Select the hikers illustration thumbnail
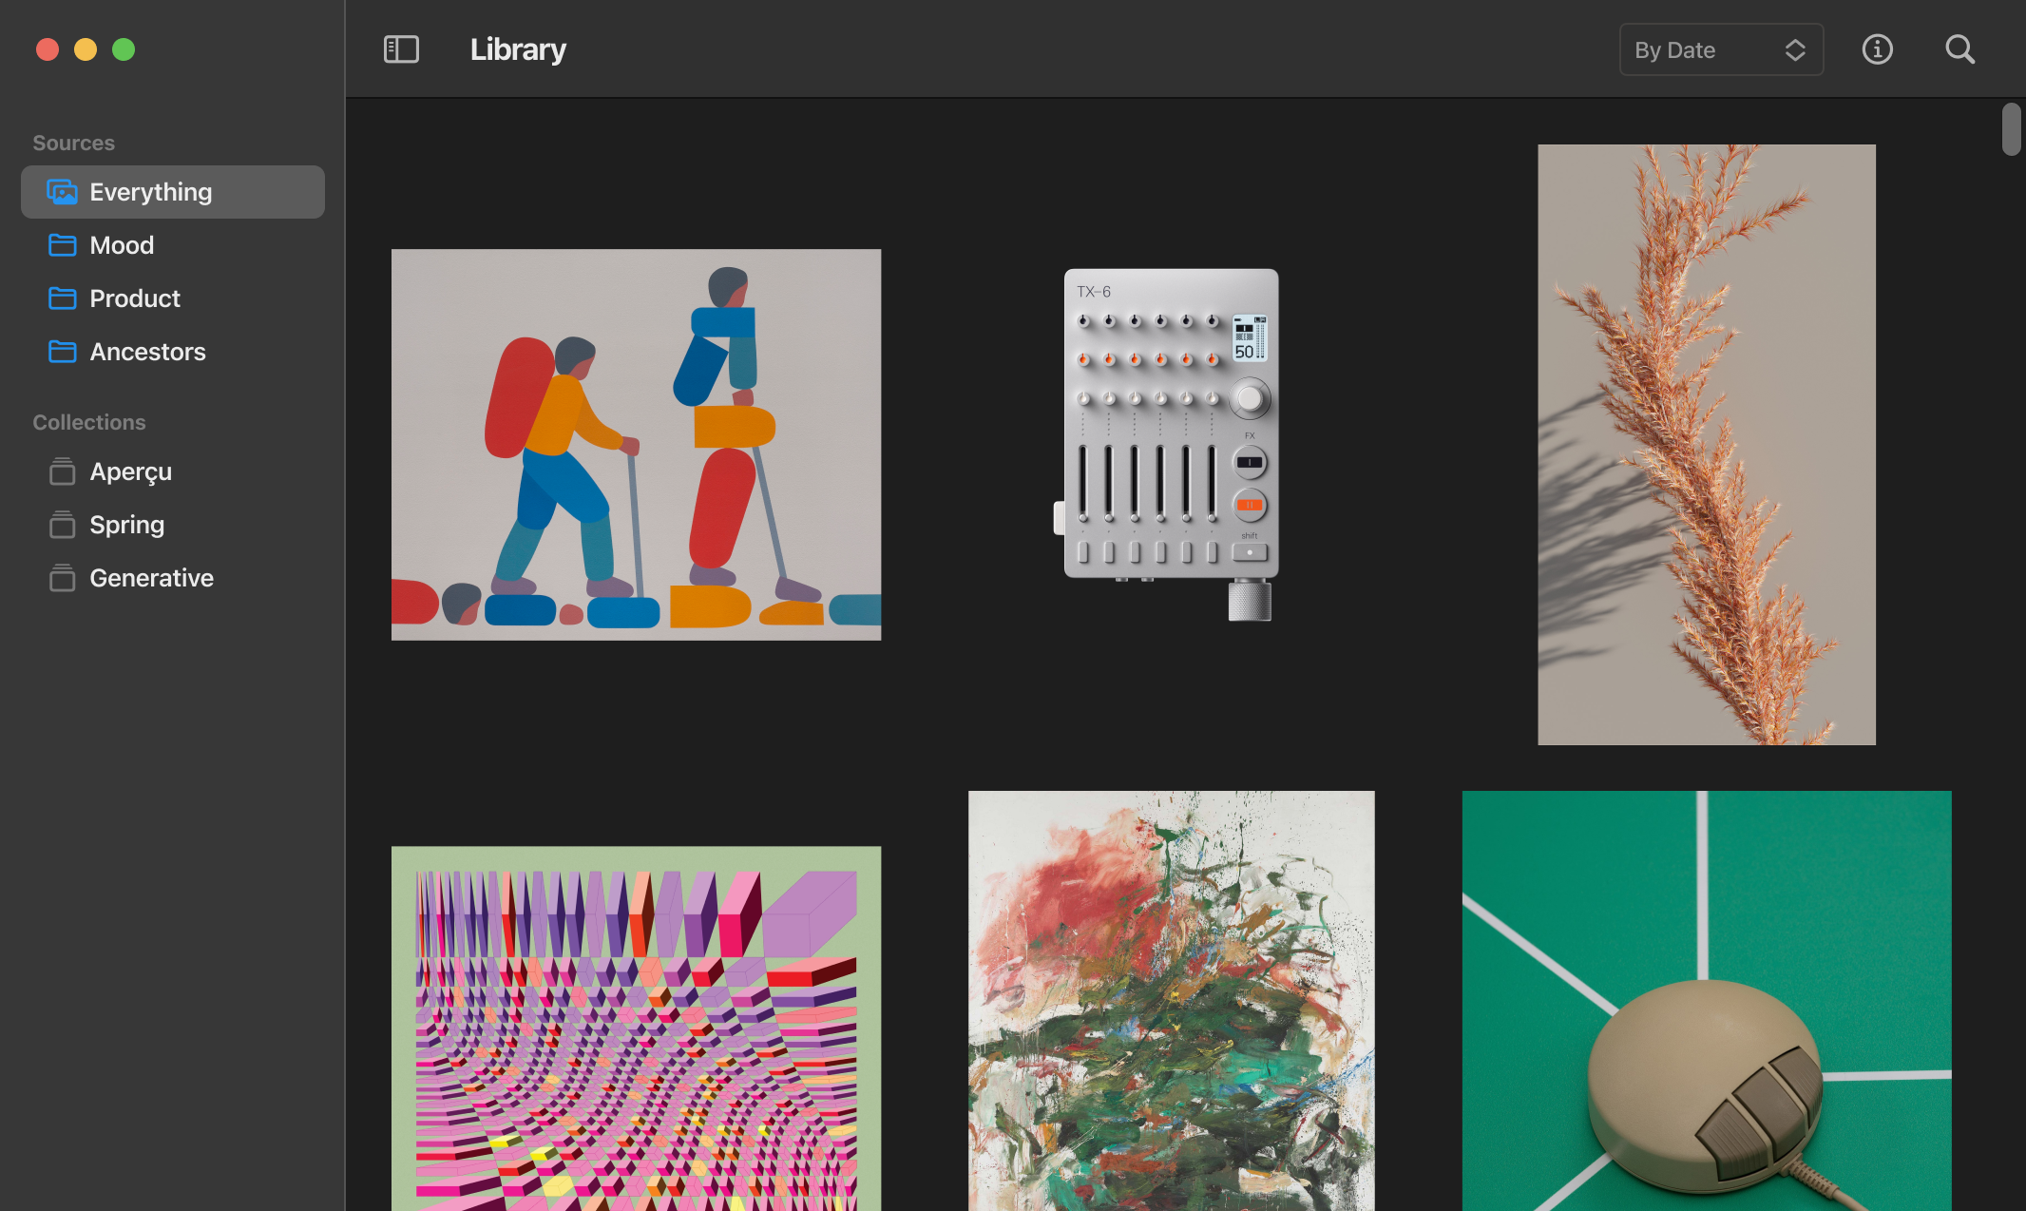 [x=636, y=445]
